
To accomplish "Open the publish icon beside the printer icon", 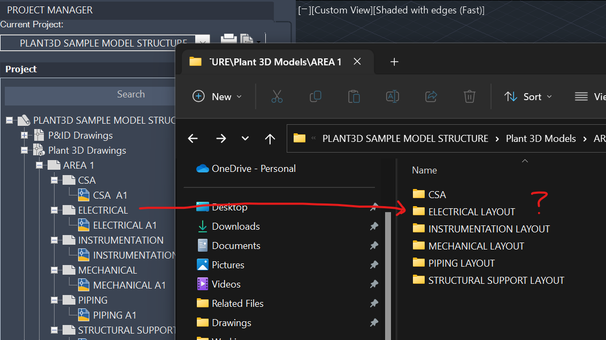I will [x=247, y=39].
